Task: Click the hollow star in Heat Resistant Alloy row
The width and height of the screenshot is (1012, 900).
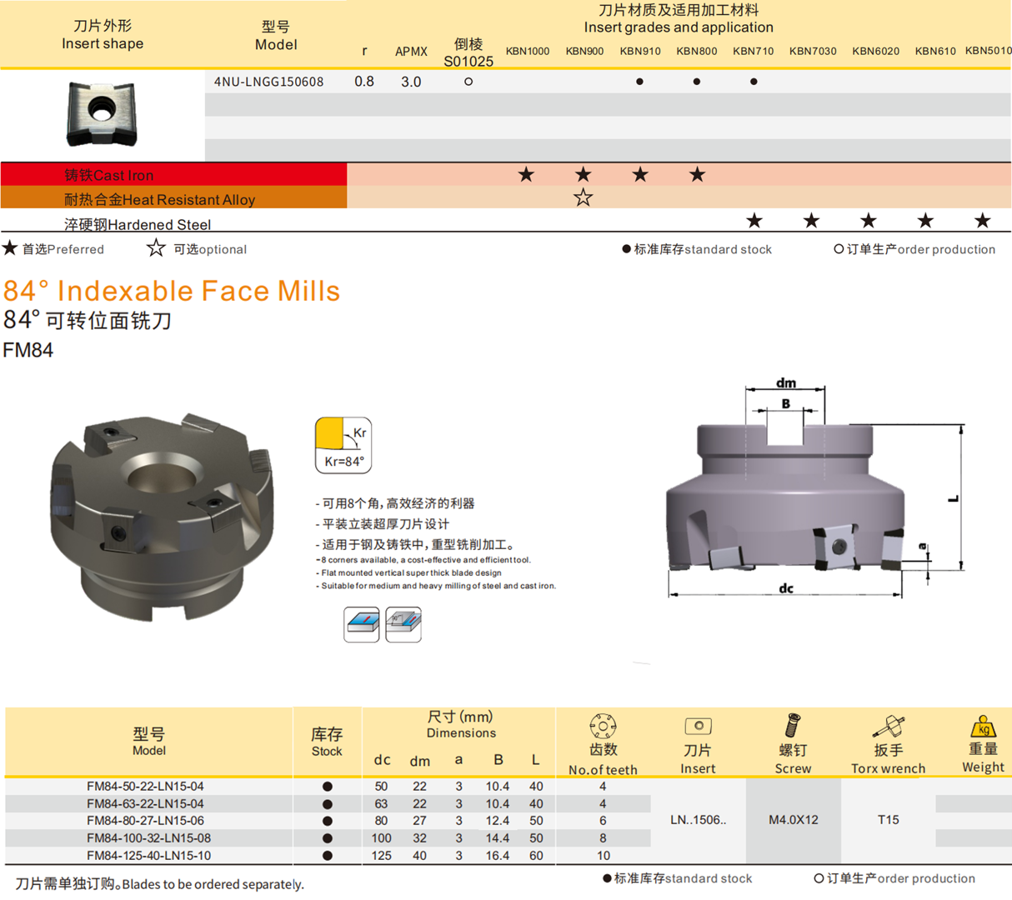Action: [584, 198]
